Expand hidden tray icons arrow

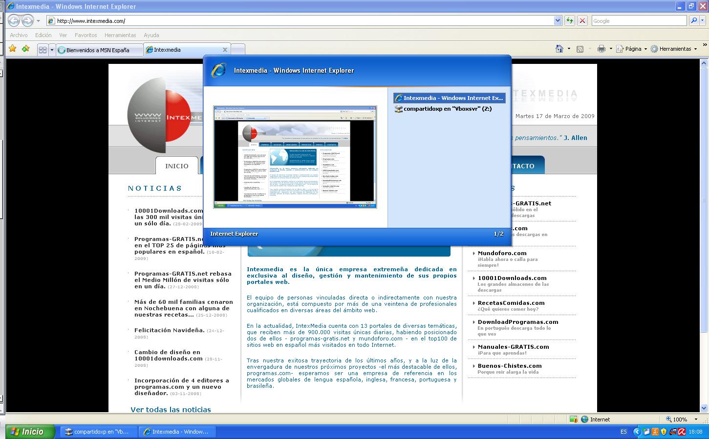coord(637,432)
